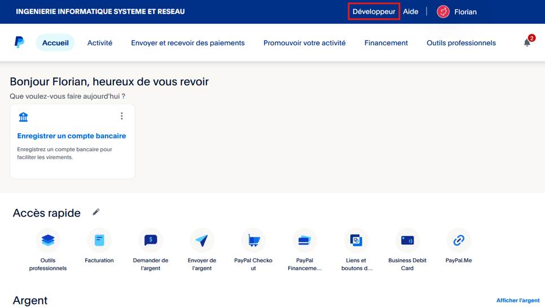Click the Florian profile avatar icon

coord(443,12)
